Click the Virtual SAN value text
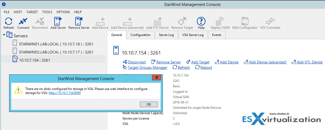Screen dimensions: 325x130 pos(180,97)
